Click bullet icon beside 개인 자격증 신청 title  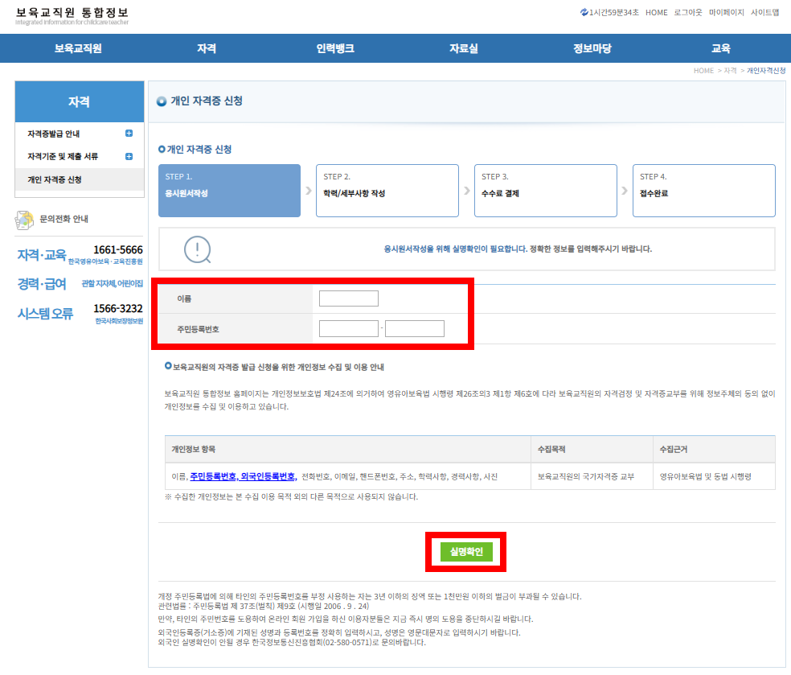coord(162,101)
